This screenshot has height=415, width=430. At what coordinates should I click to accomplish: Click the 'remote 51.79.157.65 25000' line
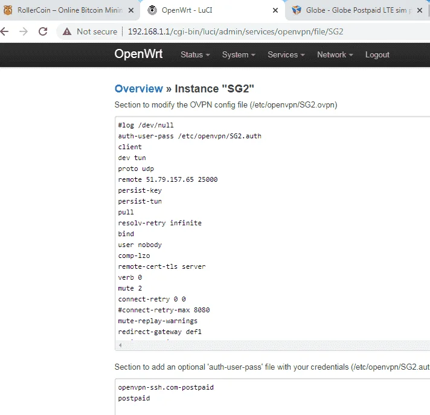pyautogui.click(x=168, y=179)
